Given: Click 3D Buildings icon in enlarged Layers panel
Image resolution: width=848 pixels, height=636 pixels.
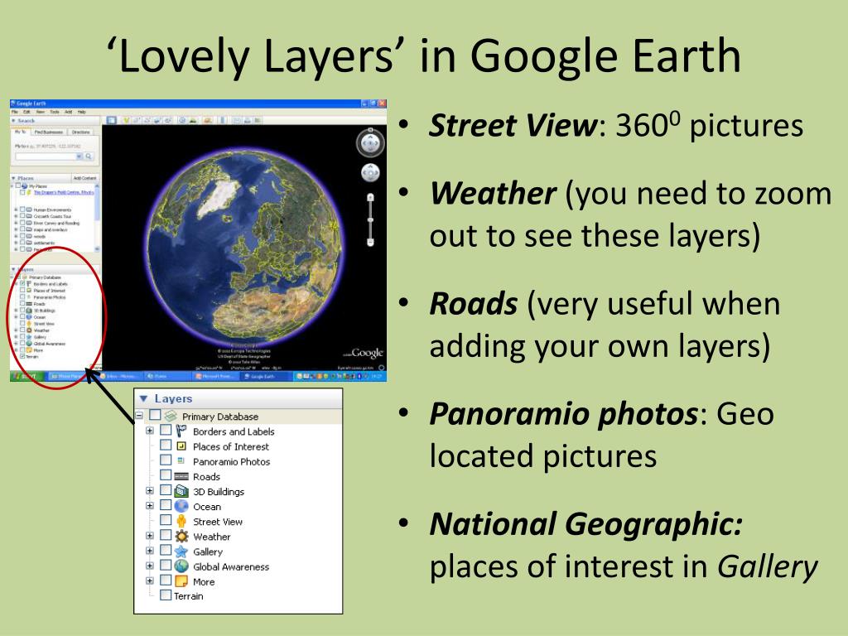Looking at the screenshot, I should click(181, 491).
